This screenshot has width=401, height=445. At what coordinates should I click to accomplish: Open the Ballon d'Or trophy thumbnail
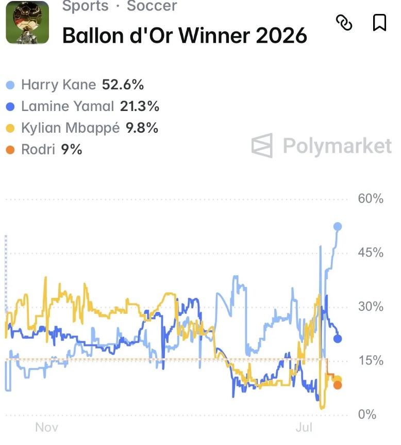(27, 22)
